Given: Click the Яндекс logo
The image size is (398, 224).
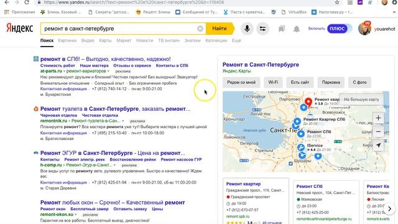Looking at the screenshot, I should pos(20,29).
